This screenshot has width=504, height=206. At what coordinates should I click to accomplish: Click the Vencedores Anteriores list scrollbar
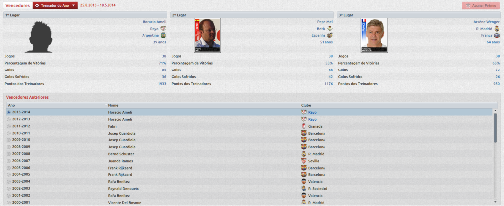point(495,127)
